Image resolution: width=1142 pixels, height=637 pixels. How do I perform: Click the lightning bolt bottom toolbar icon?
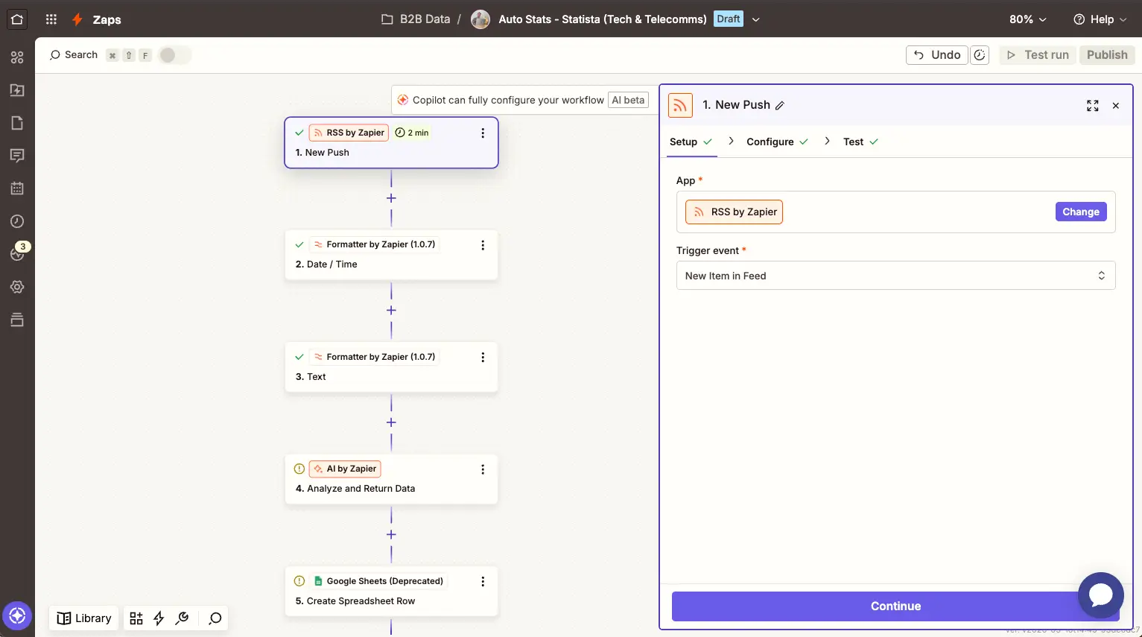(x=159, y=618)
